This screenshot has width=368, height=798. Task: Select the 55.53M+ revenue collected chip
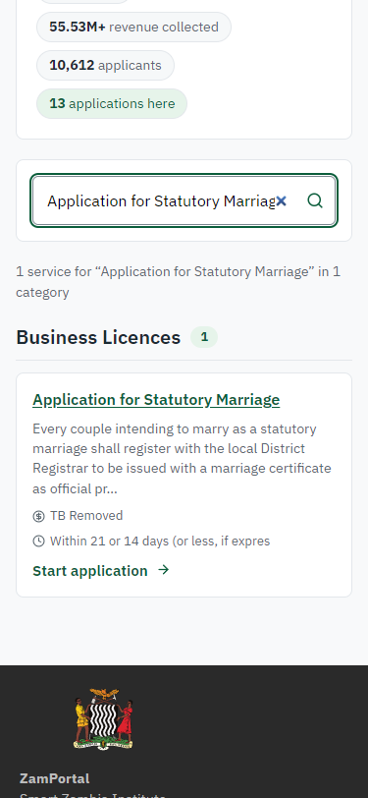tap(133, 27)
